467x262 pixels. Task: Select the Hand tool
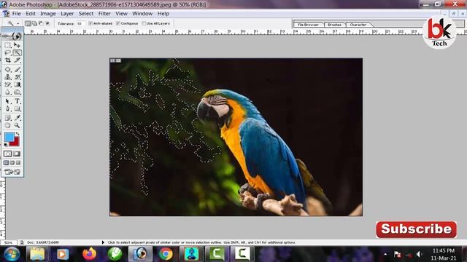click(8, 125)
